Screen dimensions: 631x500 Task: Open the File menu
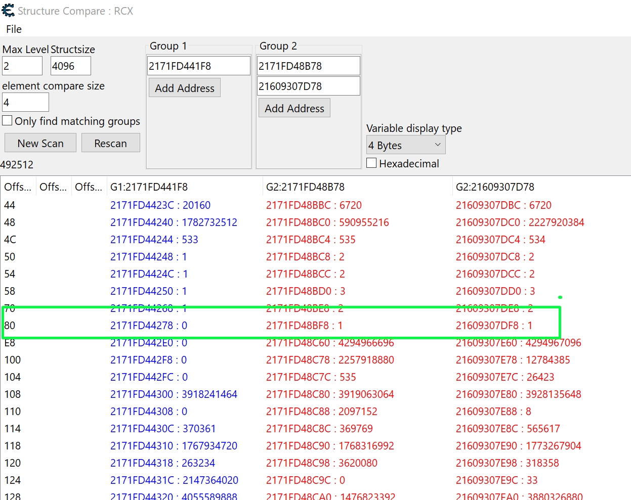(x=14, y=29)
